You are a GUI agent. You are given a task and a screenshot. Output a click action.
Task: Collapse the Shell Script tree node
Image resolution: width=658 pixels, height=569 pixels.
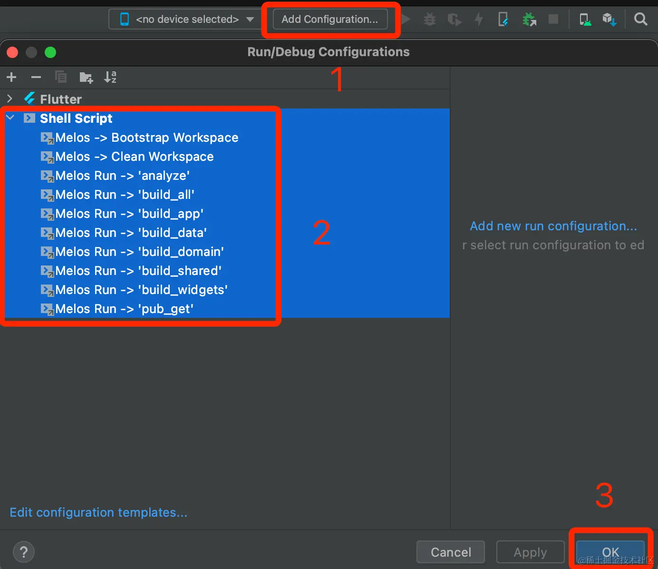[x=10, y=118]
